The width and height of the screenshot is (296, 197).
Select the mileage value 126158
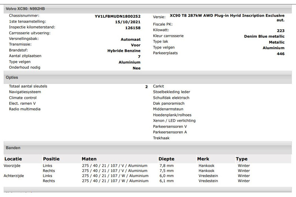click(133, 27)
